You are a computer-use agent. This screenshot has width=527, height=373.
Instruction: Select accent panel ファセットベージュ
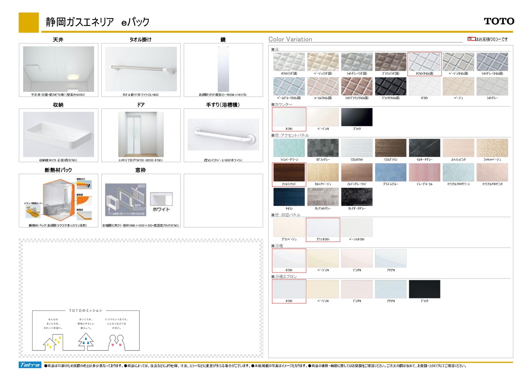click(x=492, y=148)
